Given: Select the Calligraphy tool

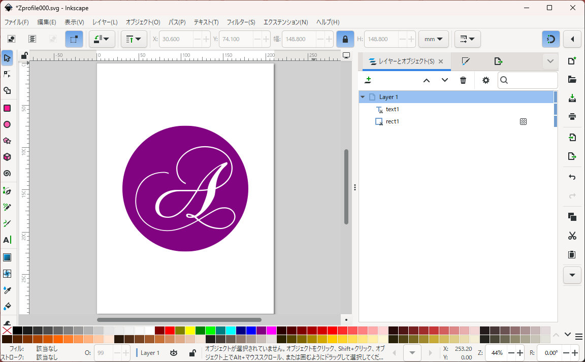Looking at the screenshot, I should coord(7,223).
